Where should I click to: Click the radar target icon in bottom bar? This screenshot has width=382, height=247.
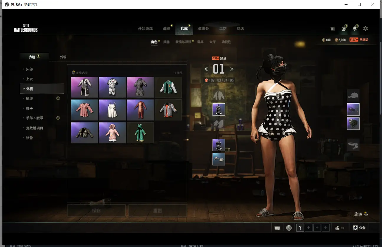click(289, 228)
